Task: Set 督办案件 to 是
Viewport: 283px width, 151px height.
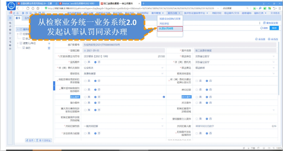Action: 85,103
